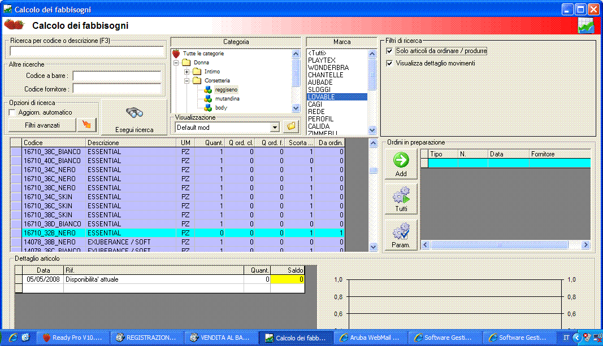
Task: Select the reggiseno category icon
Action: point(208,90)
